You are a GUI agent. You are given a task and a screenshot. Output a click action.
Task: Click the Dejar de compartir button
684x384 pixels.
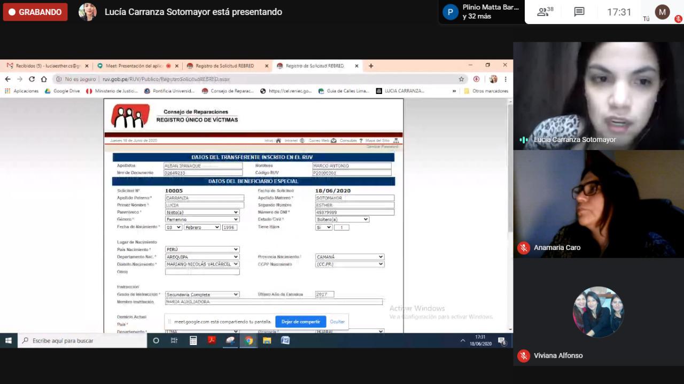tap(301, 322)
